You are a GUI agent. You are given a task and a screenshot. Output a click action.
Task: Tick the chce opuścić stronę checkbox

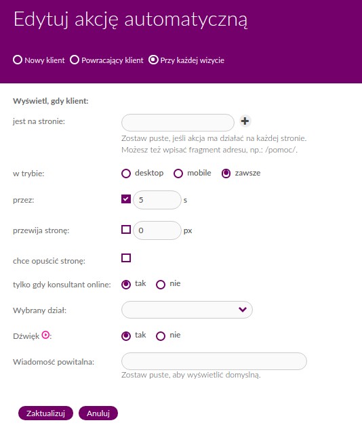point(126,258)
